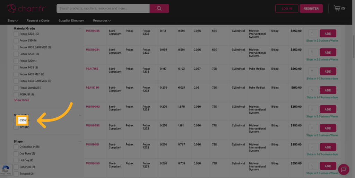
Task: Open product MIS119934
Action: pyautogui.click(x=93, y=50)
